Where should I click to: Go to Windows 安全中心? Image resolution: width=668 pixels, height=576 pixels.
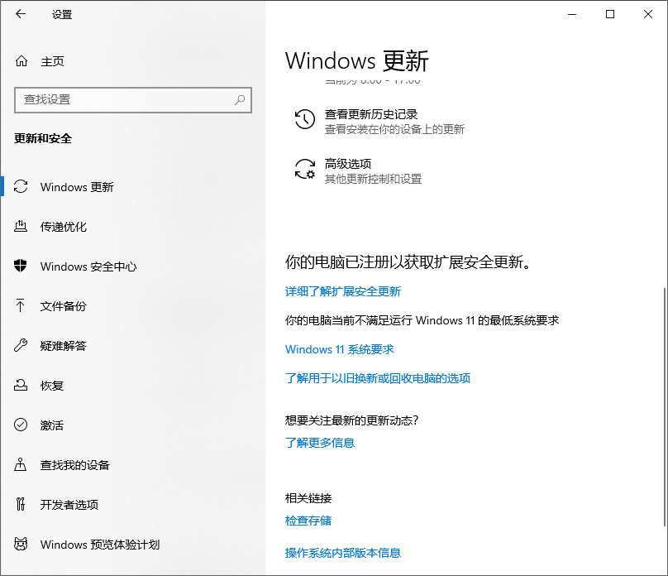(x=132, y=266)
